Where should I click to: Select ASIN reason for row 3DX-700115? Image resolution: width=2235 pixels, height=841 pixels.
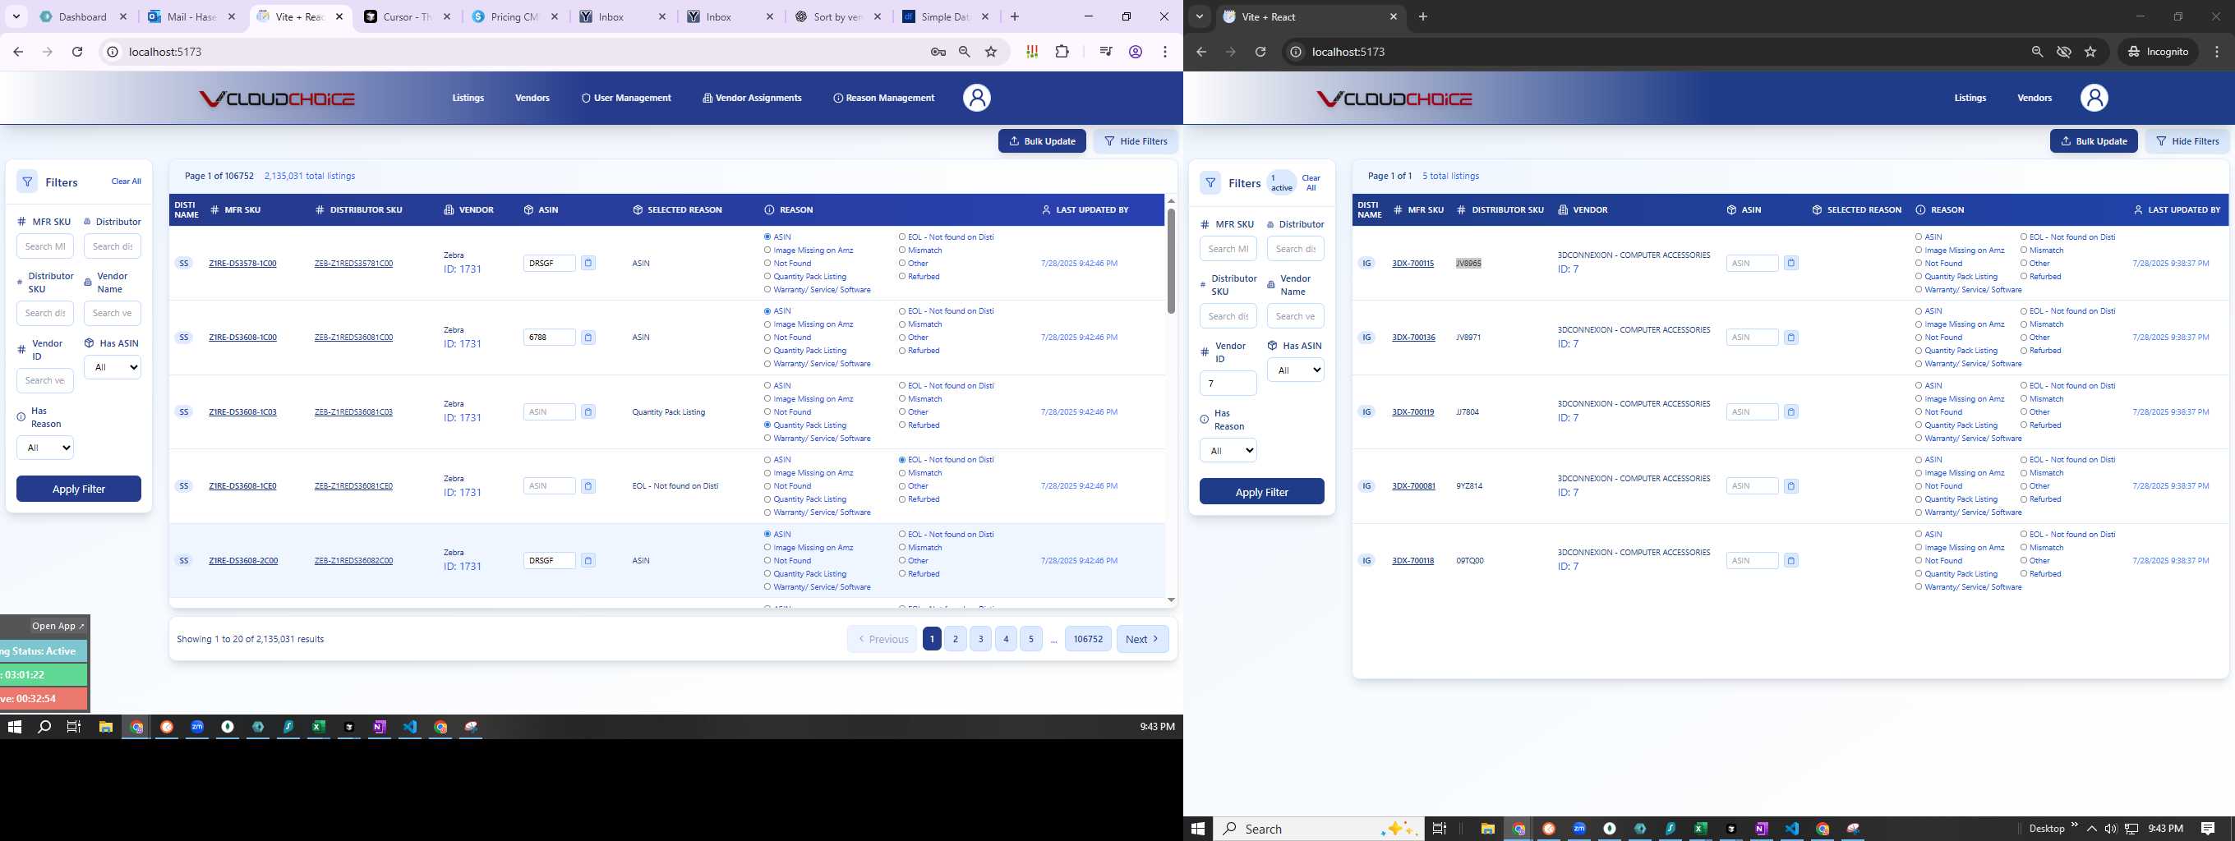pos(1919,237)
